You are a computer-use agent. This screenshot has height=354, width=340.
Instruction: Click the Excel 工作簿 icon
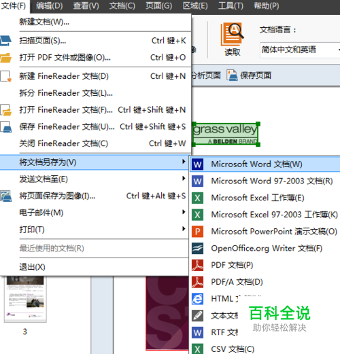[197, 198]
